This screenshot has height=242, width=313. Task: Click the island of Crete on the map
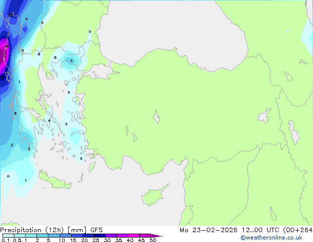tap(54, 181)
